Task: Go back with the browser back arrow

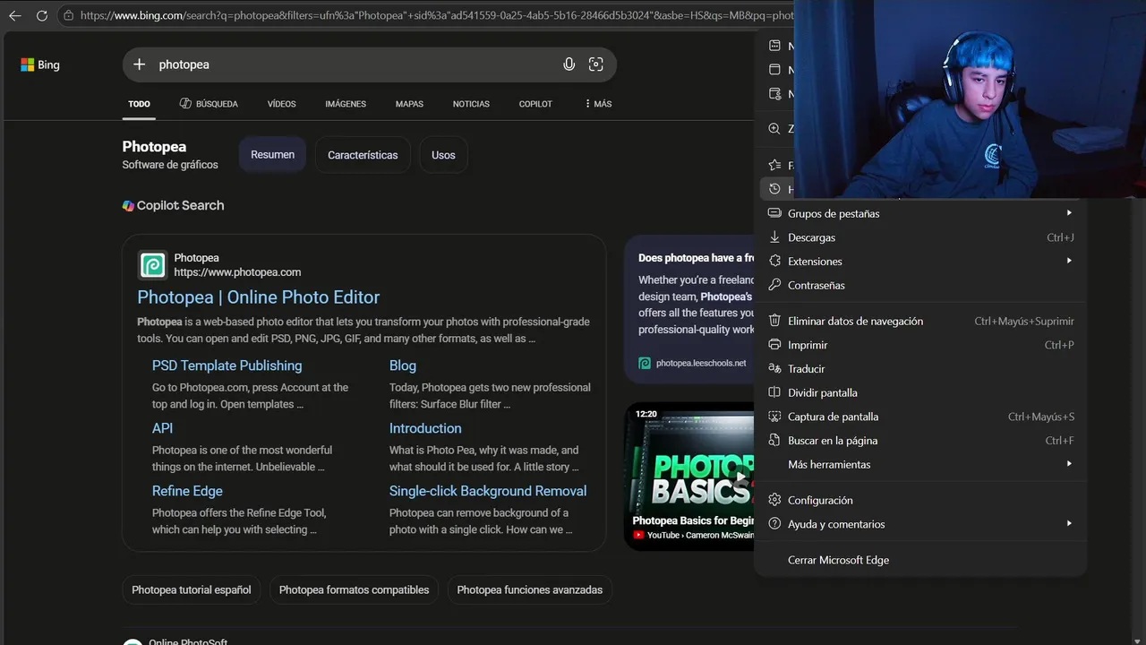Action: 14,15
